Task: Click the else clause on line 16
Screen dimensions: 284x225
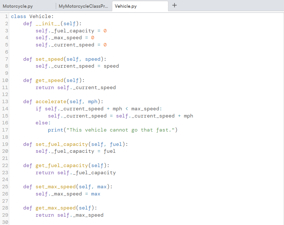Action: pyautogui.click(x=40, y=123)
